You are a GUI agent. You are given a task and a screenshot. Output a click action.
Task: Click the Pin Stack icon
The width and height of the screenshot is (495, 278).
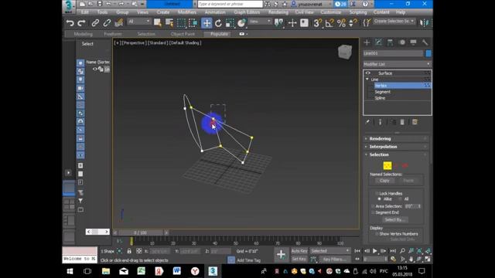coord(368,122)
